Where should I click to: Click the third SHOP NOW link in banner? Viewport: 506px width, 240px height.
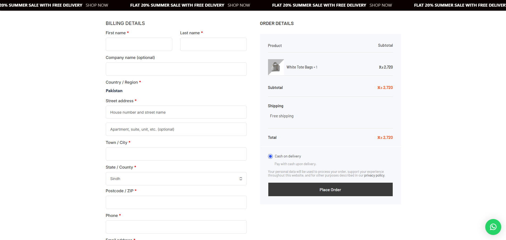pyautogui.click(x=380, y=5)
